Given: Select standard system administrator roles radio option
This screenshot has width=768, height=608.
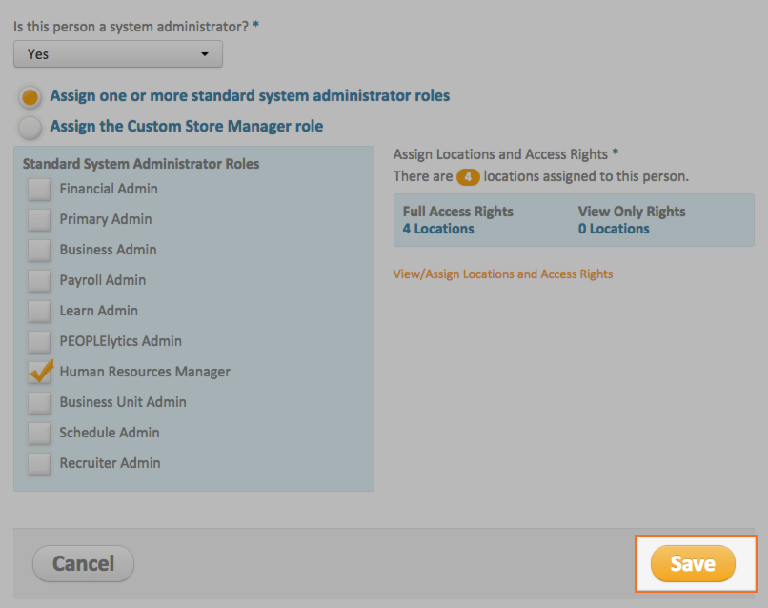Looking at the screenshot, I should pos(30,97).
